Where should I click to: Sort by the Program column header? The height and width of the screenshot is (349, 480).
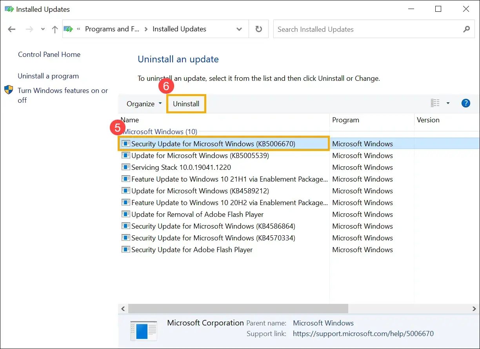pos(372,120)
